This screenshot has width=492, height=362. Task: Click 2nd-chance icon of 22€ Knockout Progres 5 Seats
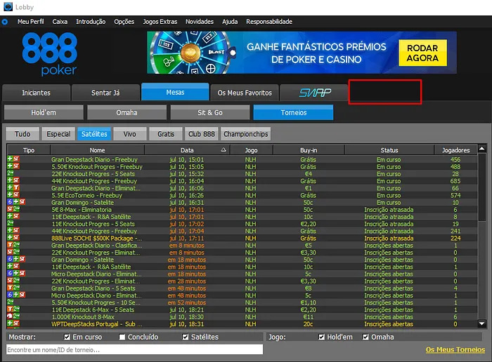[11, 173]
